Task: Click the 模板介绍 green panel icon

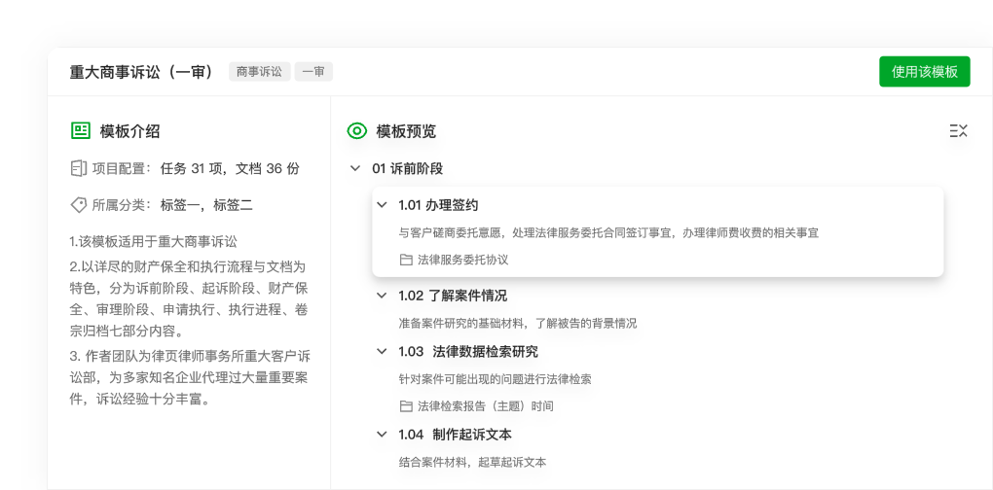Action: click(x=81, y=131)
